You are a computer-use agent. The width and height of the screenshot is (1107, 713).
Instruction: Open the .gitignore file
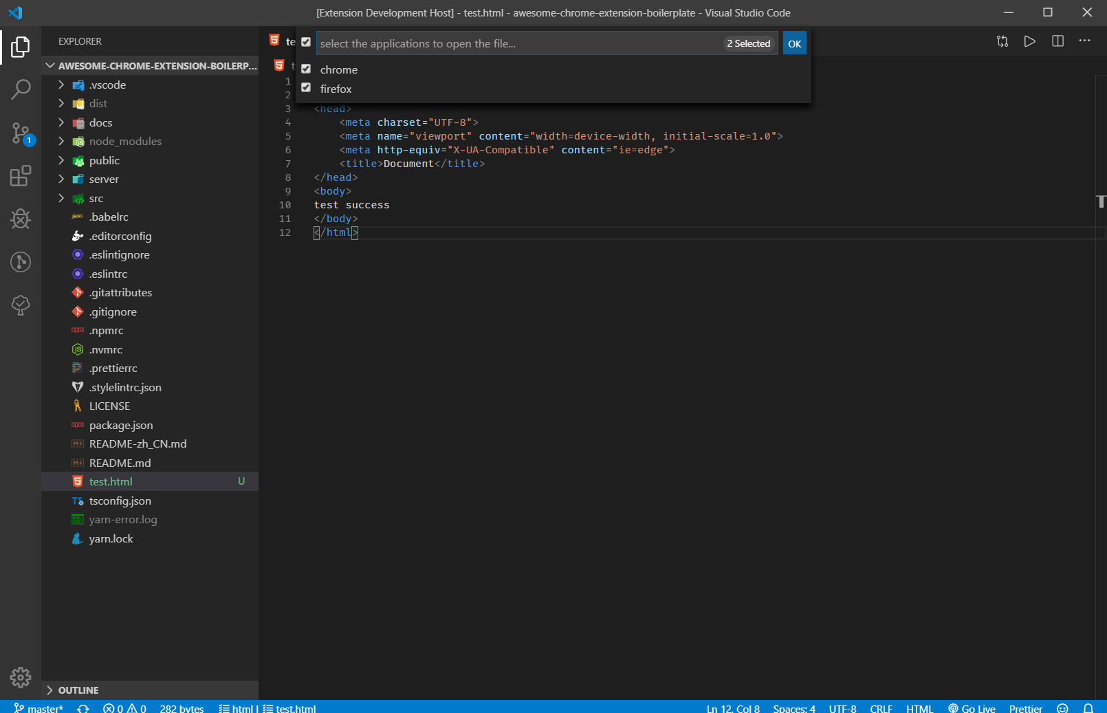pyautogui.click(x=150, y=311)
